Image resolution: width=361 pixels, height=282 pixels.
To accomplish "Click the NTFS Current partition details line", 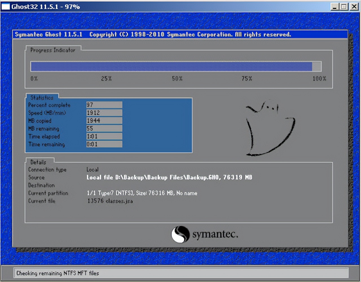I will point(142,193).
